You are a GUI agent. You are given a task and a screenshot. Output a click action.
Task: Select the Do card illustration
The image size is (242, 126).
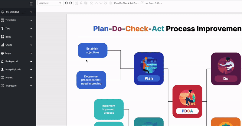[226, 65]
